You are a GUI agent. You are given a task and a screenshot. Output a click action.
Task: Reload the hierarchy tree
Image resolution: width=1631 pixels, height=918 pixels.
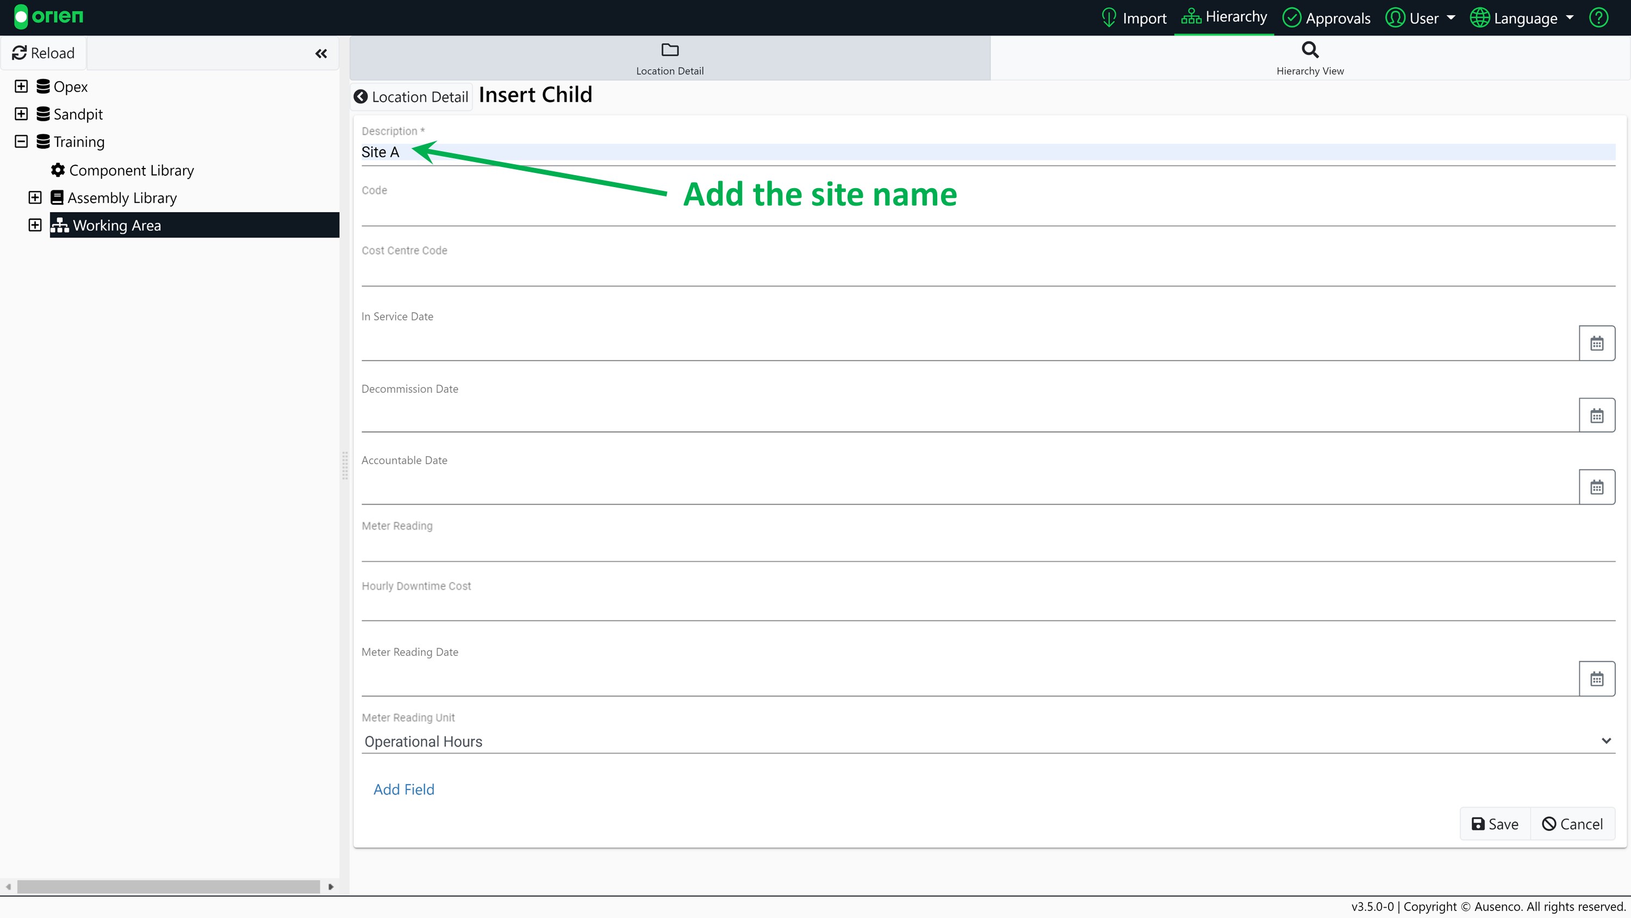tap(43, 53)
